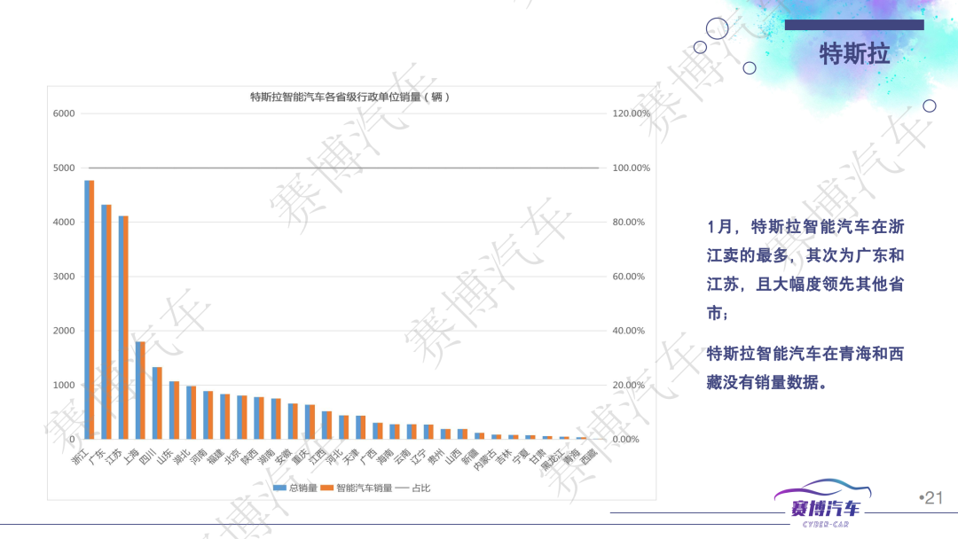Click the 上海 bar in the chart
The width and height of the screenshot is (958, 539).
[x=140, y=390]
